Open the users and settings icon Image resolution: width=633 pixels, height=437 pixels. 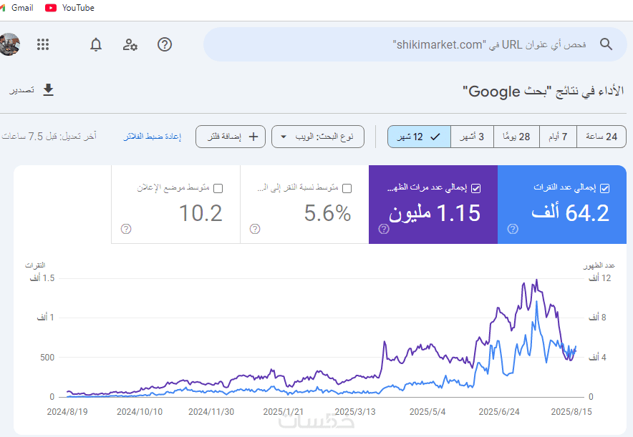130,44
